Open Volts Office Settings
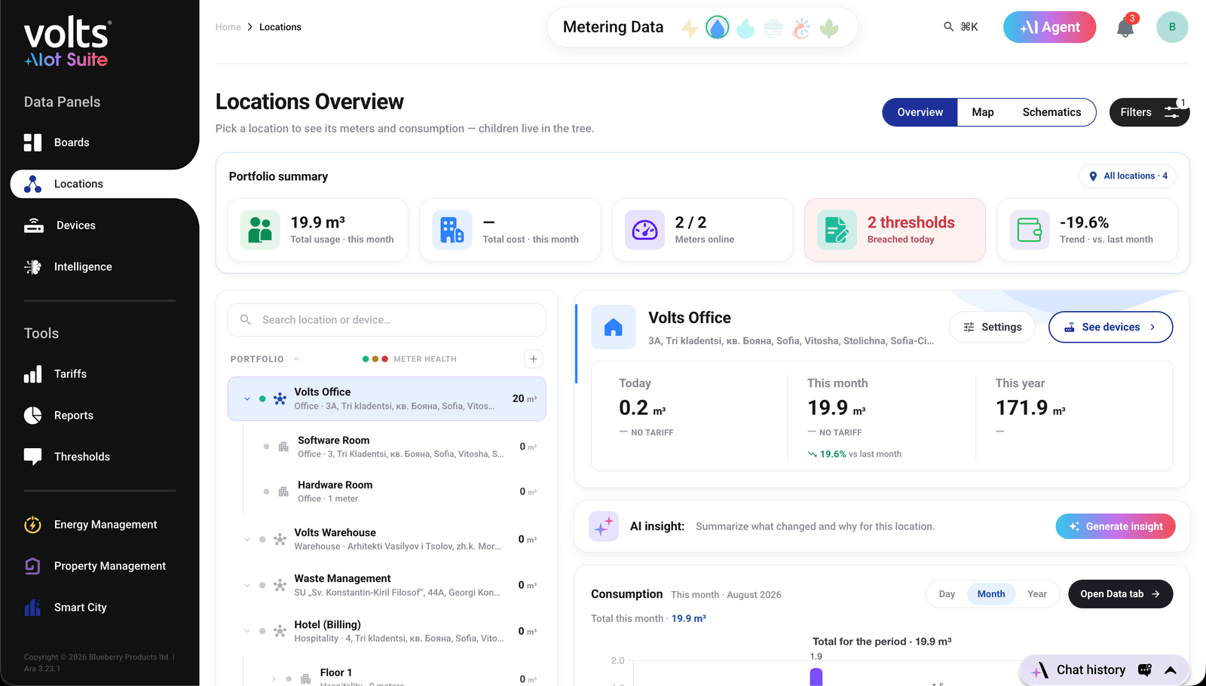Image resolution: width=1206 pixels, height=686 pixels. tap(992, 327)
